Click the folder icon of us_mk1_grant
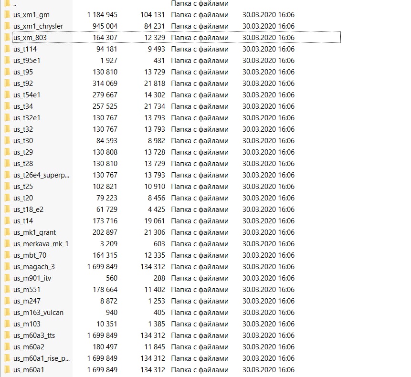This screenshot has width=411, height=377. pyautogui.click(x=7, y=232)
